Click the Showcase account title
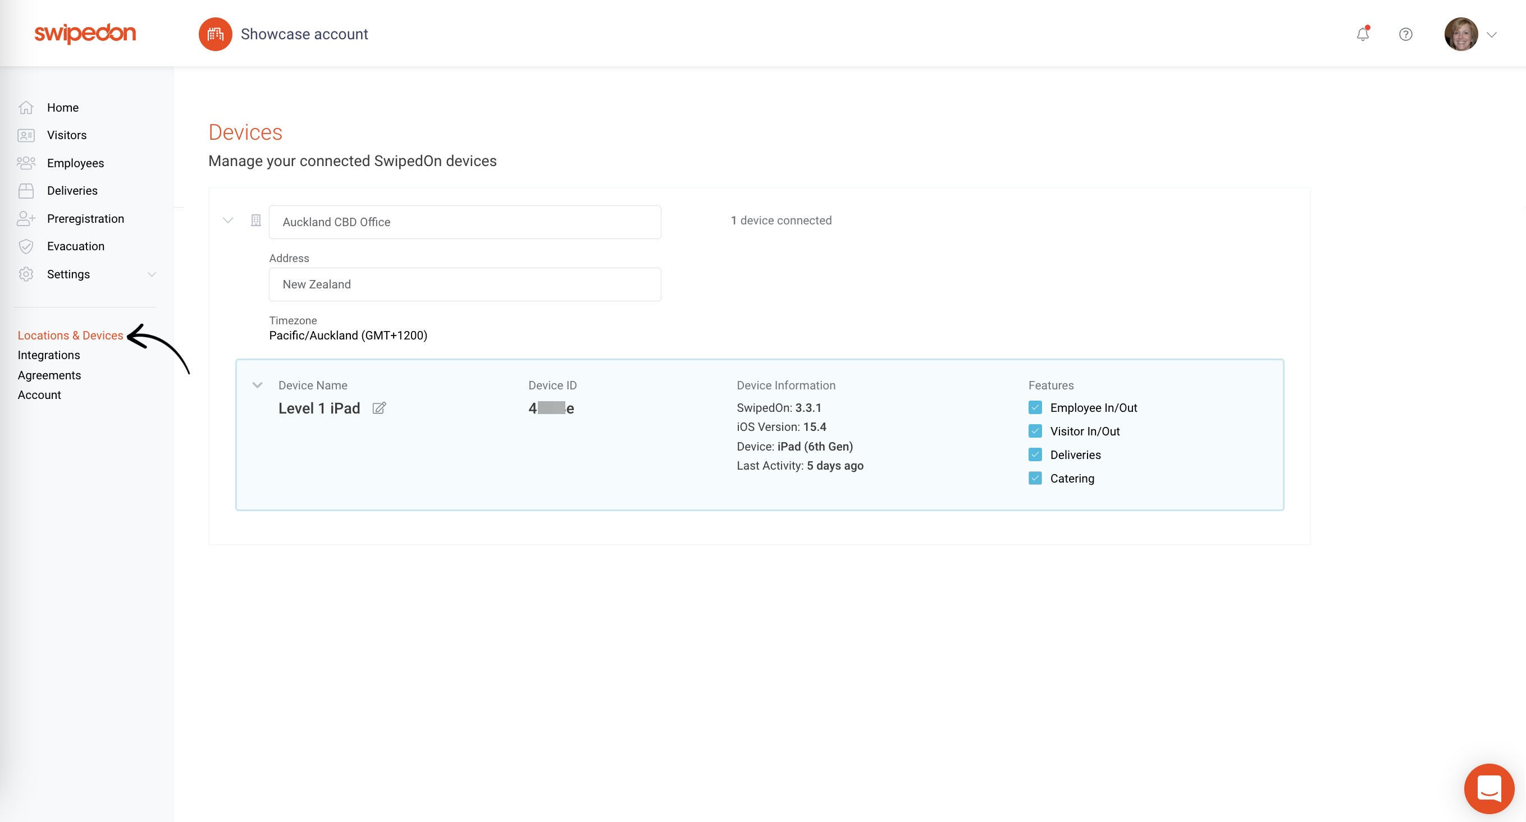The width and height of the screenshot is (1526, 822). click(304, 34)
